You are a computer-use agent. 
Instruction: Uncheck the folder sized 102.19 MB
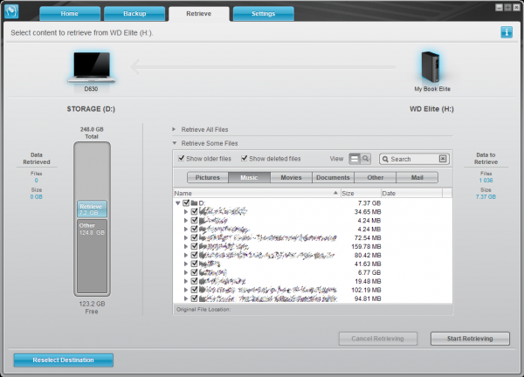[194, 290]
